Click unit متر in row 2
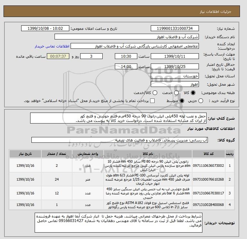 (x=88, y=179)
